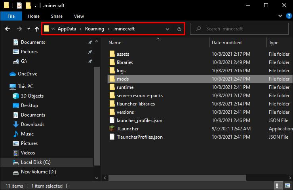This screenshot has width=293, height=190.
Task: Open the File menu
Action: tap(11, 16)
